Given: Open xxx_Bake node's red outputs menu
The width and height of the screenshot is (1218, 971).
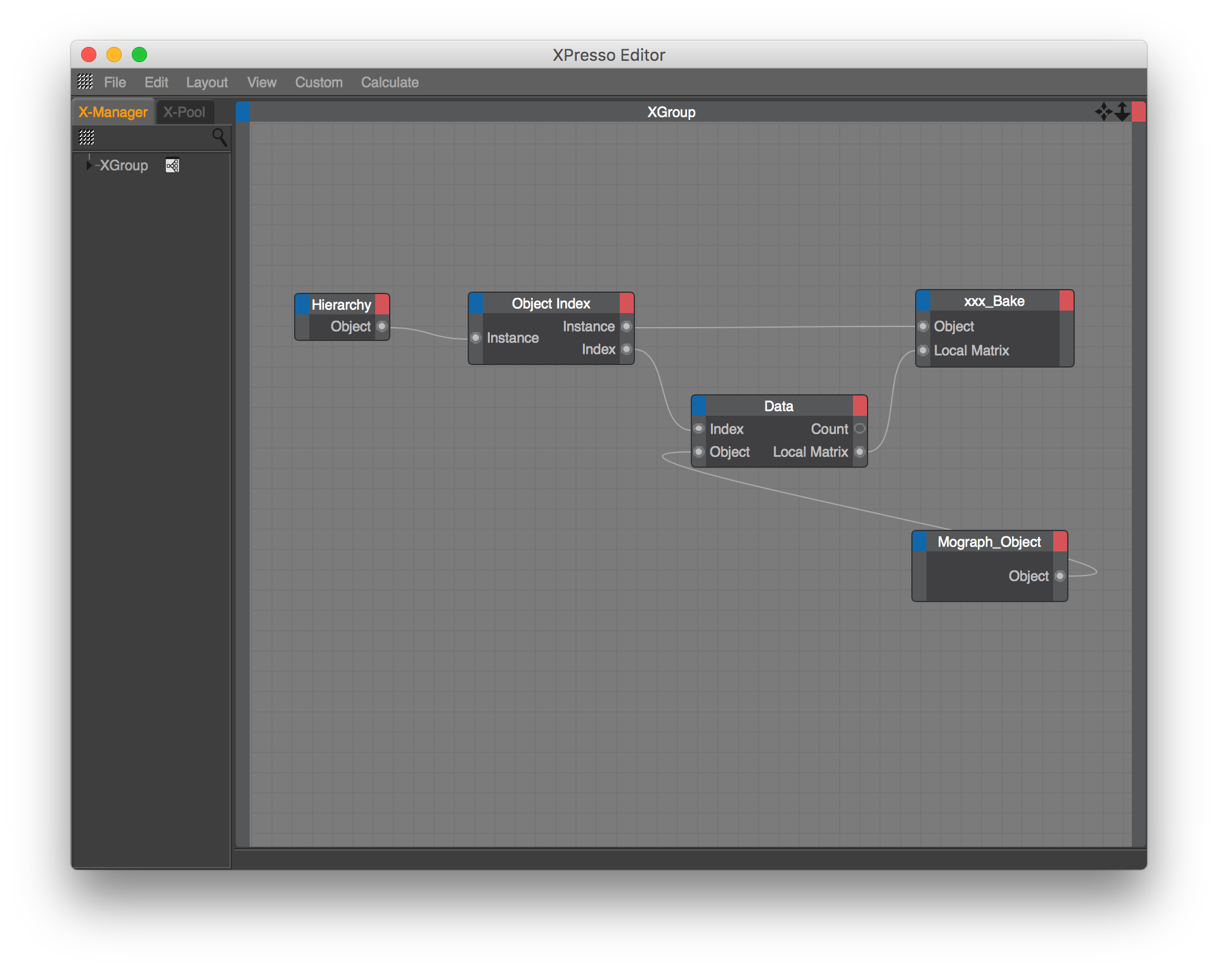Looking at the screenshot, I should (x=1067, y=301).
